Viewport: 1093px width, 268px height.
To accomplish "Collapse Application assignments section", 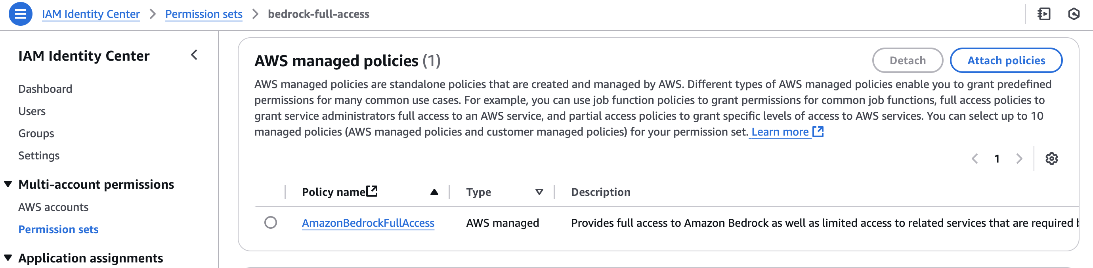I will pyautogui.click(x=8, y=258).
